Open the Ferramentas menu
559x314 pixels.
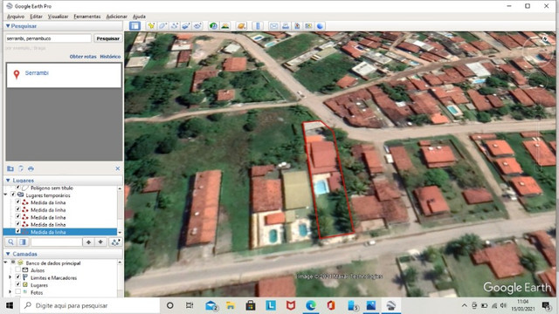click(x=87, y=17)
